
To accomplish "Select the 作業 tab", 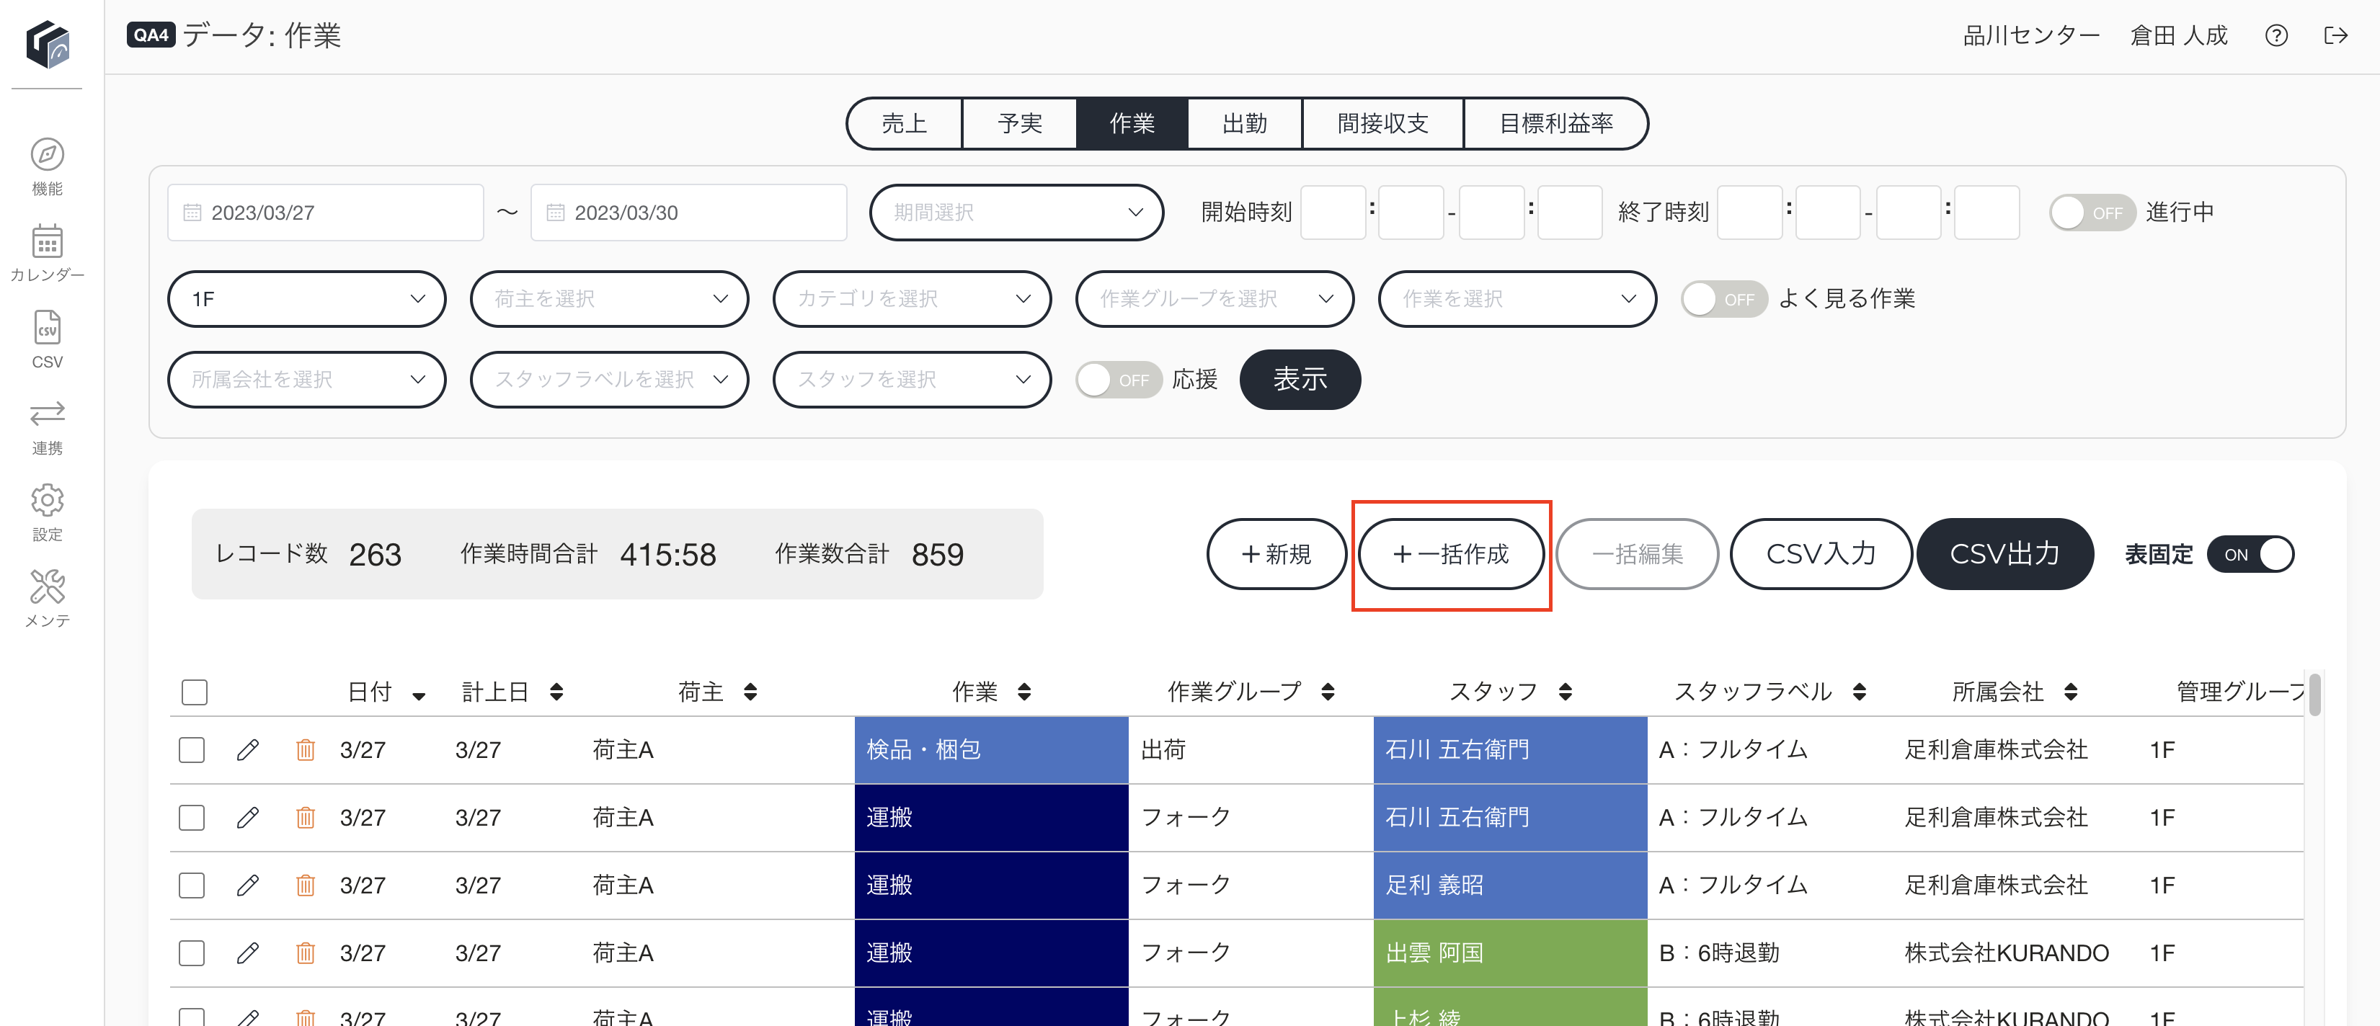I will coord(1132,124).
